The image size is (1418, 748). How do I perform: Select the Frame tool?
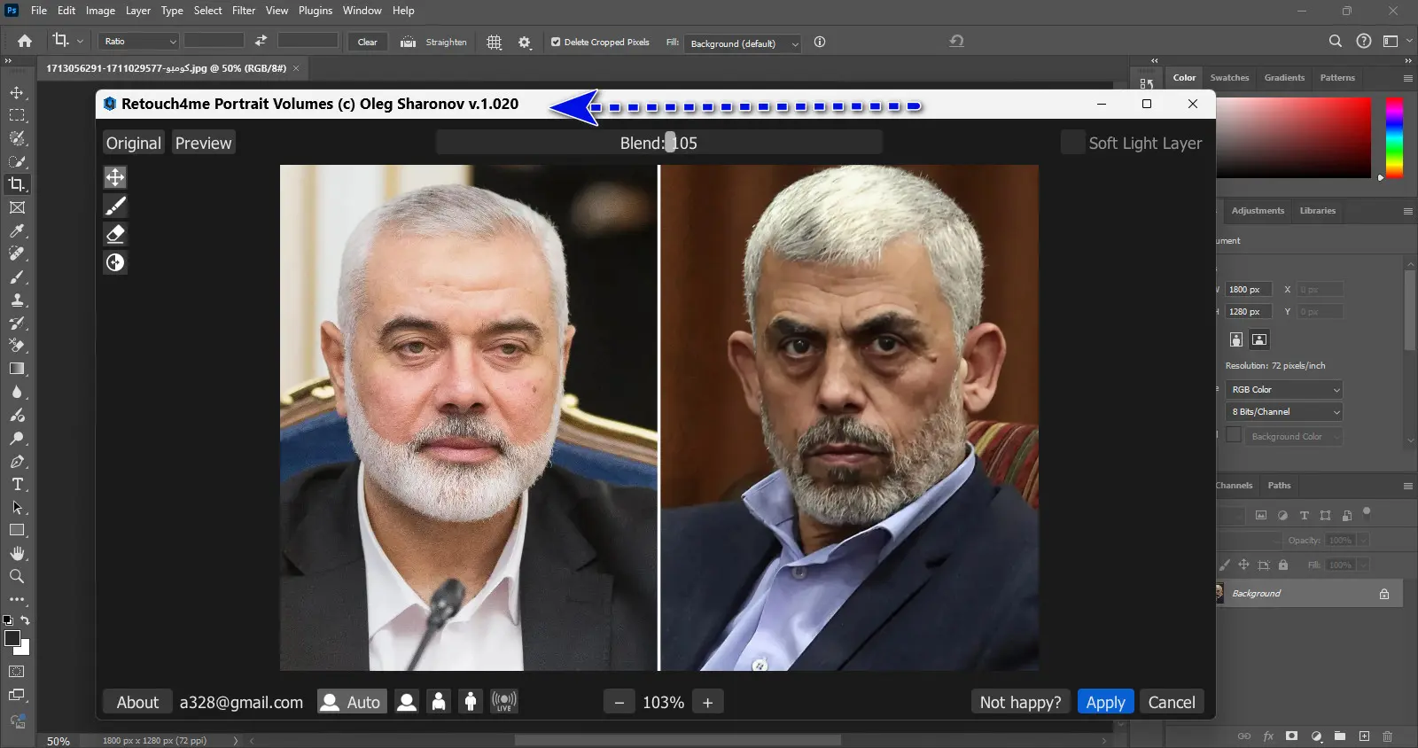tap(17, 207)
